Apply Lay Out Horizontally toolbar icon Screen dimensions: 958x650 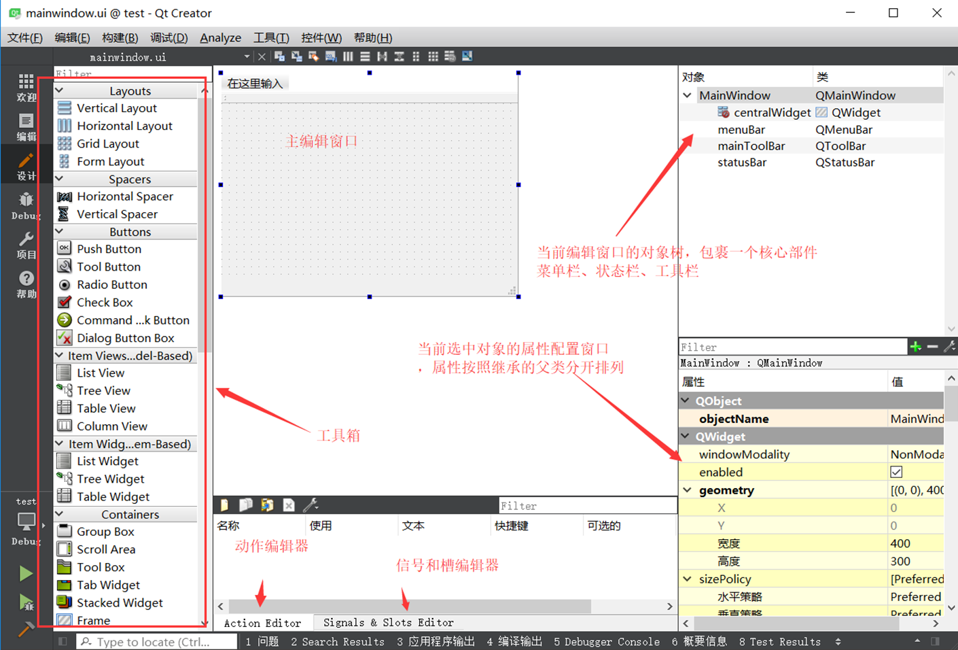348,56
